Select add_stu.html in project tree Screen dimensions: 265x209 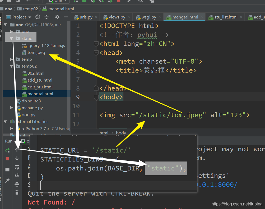(x=37, y=80)
